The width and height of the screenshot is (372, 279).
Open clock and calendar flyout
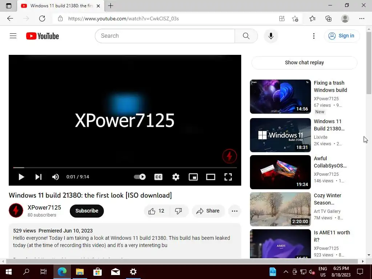(341, 272)
